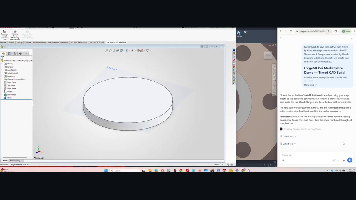Open the Evaluate tab
This screenshot has height=200, width=356.
pos(28,42)
